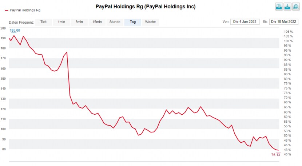Screen dimensions: 302x166
Task: Click the 50 % axis label
Action: (x=287, y=136)
